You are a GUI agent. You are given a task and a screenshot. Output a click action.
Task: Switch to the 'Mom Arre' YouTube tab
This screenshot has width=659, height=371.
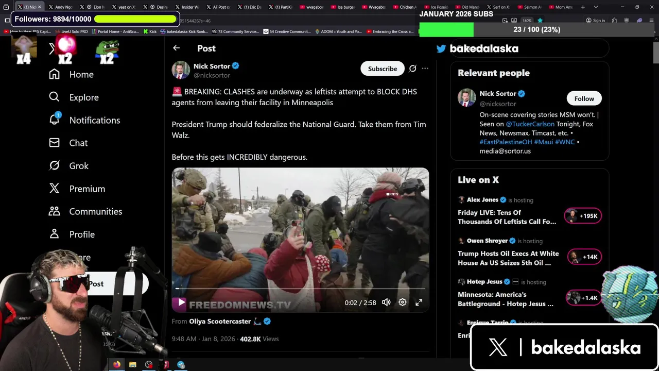(561, 7)
